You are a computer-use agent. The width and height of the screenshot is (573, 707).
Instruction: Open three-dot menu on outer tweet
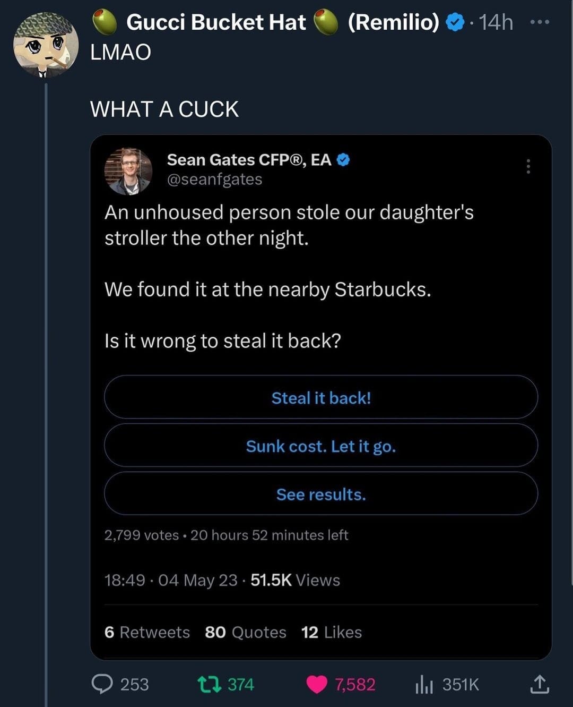pyautogui.click(x=540, y=22)
